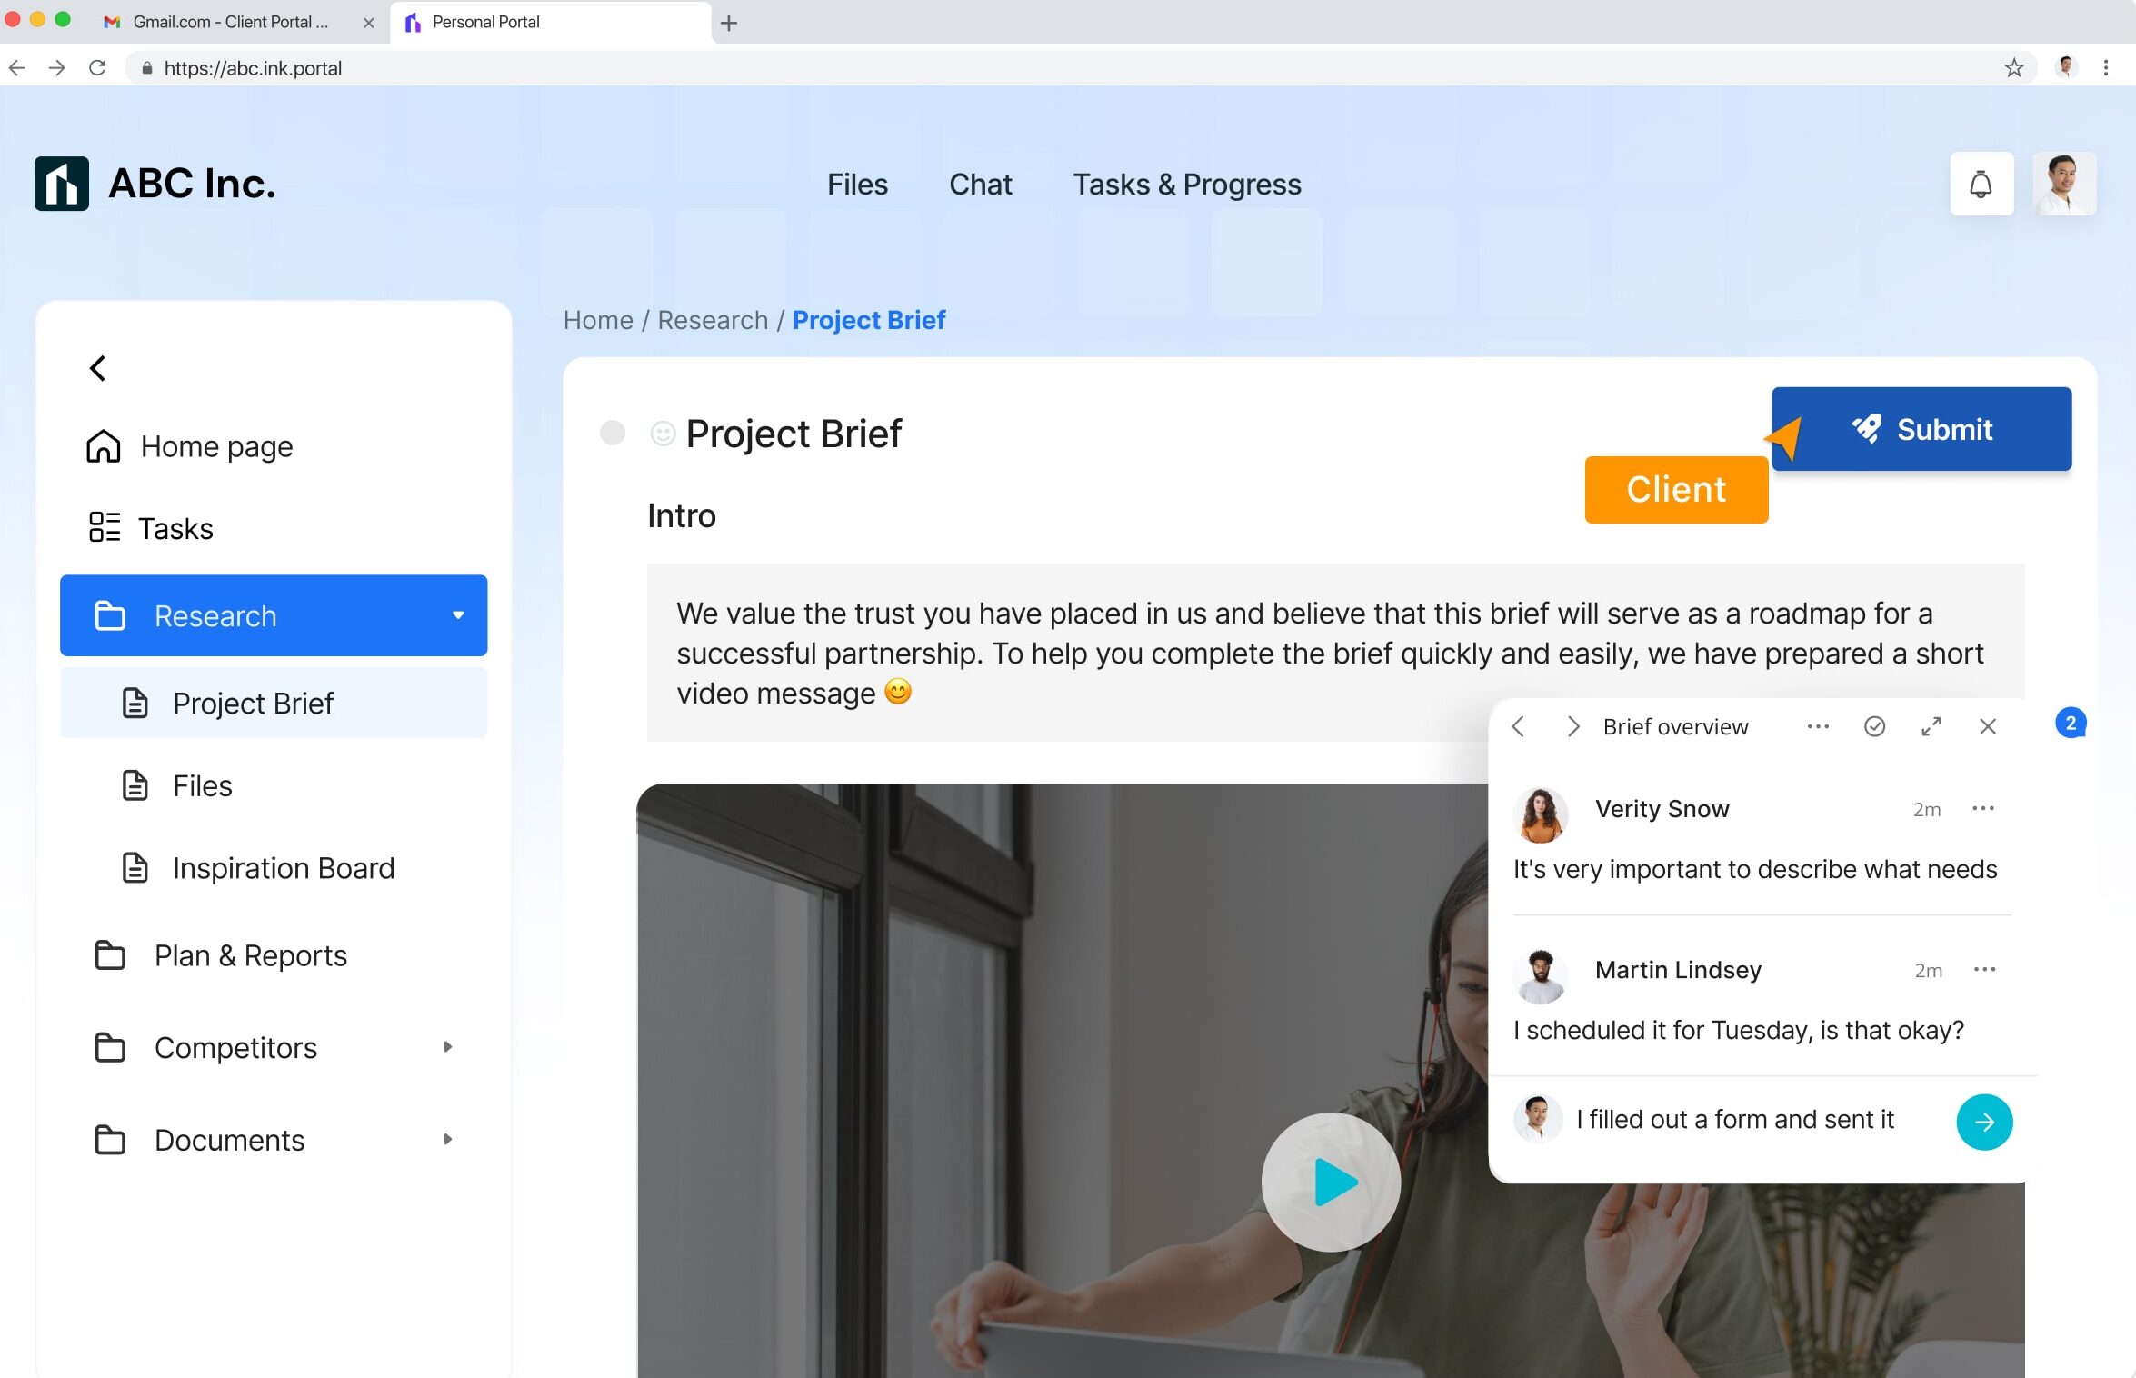The width and height of the screenshot is (2136, 1378).
Task: Play the intro video
Action: click(1332, 1183)
